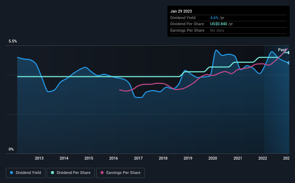
Task: Click the 2022 x-axis label
Action: [x=263, y=158]
